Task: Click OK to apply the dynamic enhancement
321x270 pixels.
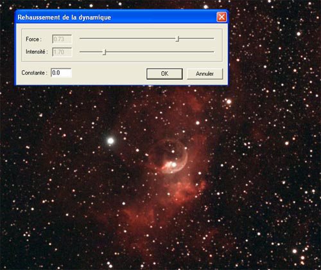Action: (x=164, y=74)
